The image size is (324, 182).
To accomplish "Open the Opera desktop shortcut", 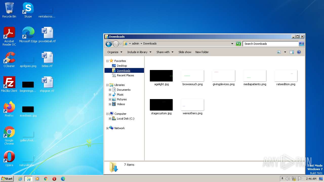I will [9, 159].
